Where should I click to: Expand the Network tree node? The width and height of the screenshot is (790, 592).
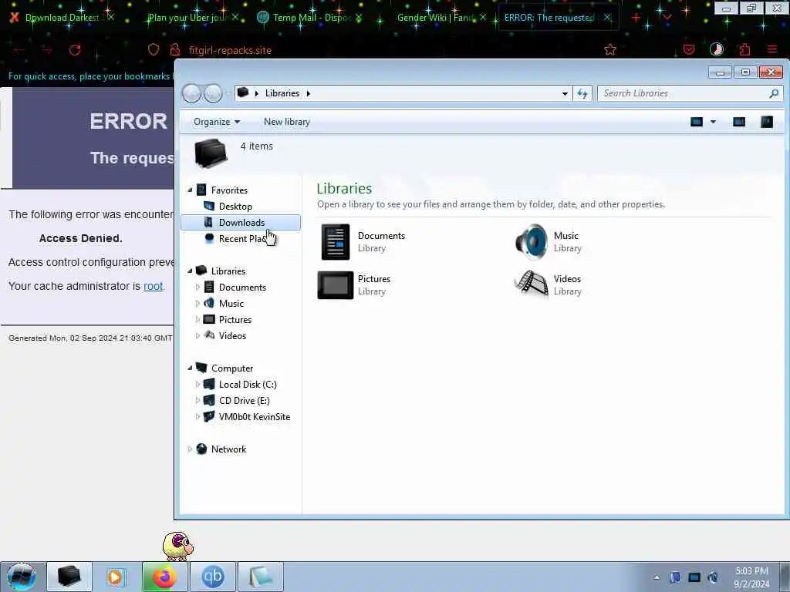coord(190,449)
